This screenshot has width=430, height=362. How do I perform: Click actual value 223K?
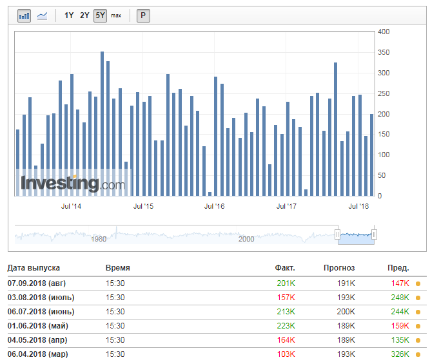point(286,326)
